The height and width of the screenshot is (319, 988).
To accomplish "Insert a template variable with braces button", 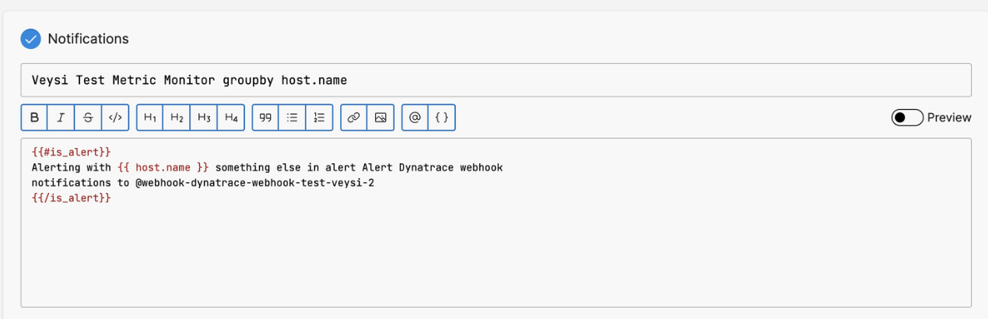I will click(442, 117).
